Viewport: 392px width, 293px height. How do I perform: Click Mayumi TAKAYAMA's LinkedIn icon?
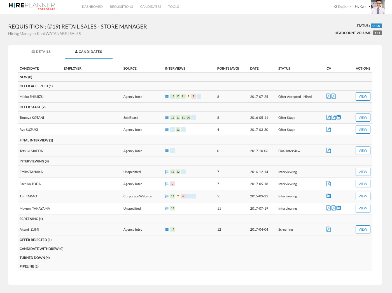point(339,208)
